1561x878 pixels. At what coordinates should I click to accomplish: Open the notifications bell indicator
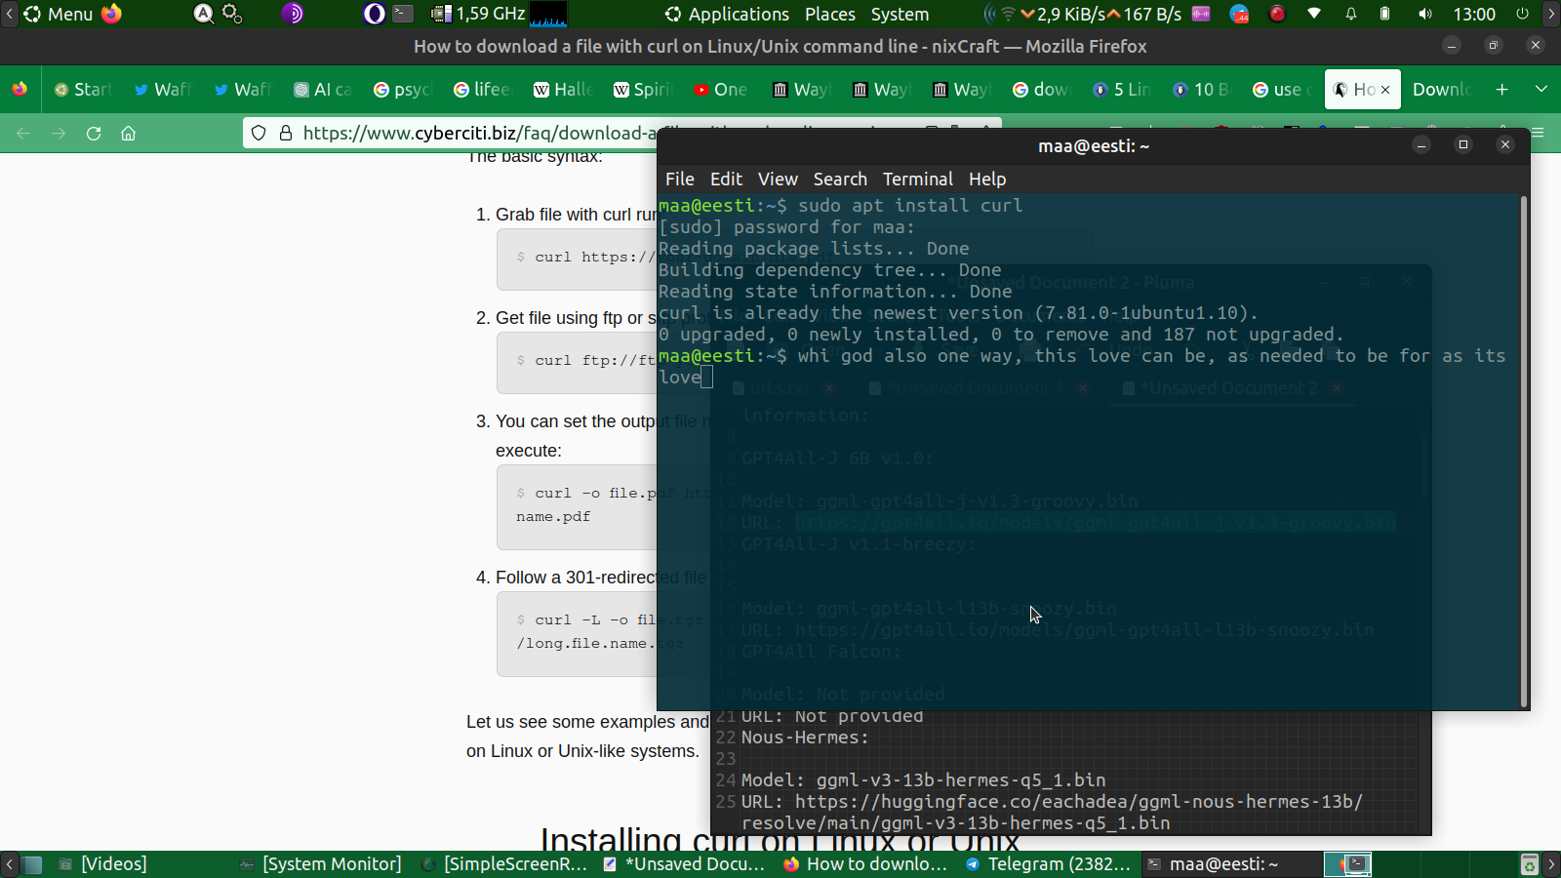point(1351,14)
